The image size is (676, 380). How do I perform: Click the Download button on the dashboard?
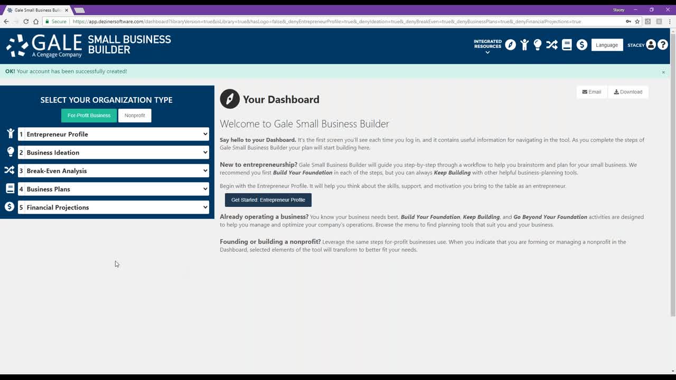[x=628, y=91]
